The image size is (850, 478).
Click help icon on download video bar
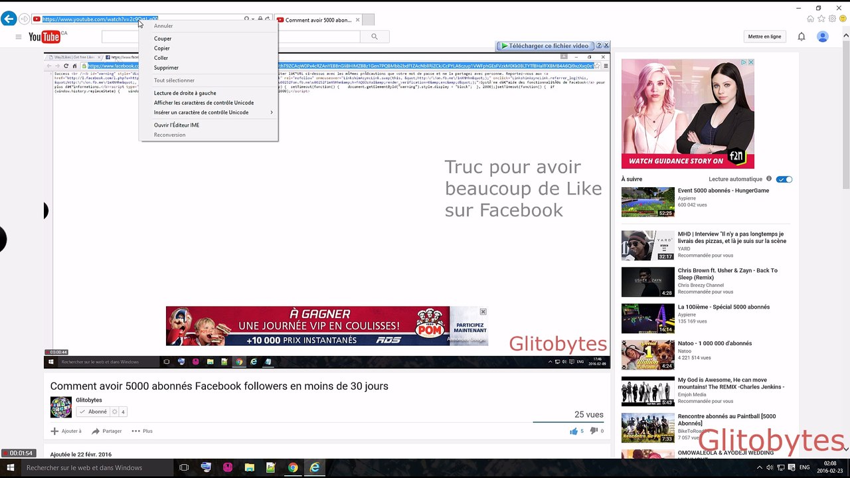598,46
